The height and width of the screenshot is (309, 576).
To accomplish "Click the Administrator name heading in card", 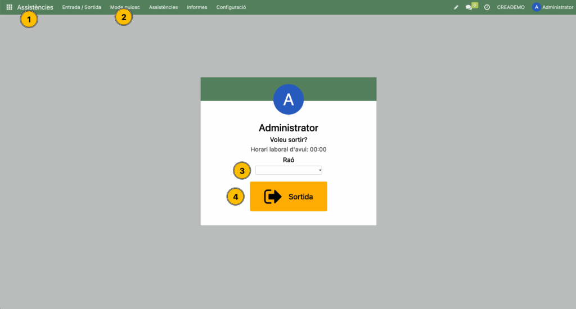I will pyautogui.click(x=289, y=128).
